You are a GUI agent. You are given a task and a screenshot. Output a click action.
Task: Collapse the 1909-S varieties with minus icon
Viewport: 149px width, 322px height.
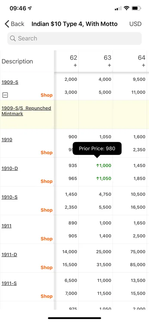coord(5,95)
